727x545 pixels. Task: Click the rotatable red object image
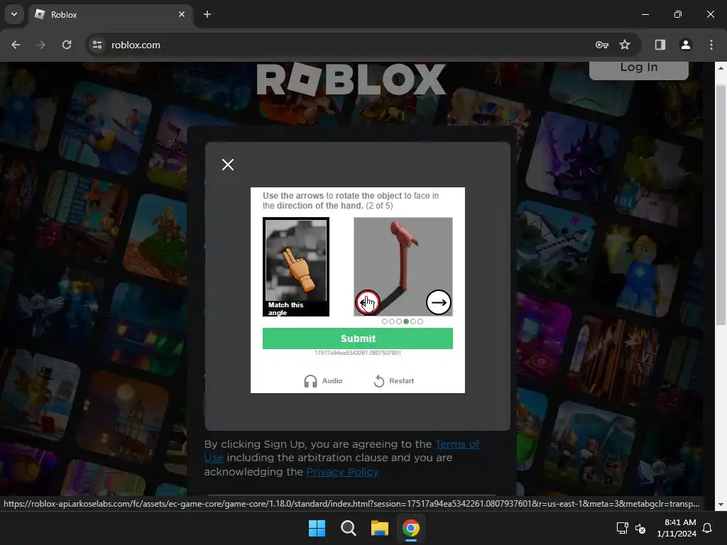click(x=403, y=267)
